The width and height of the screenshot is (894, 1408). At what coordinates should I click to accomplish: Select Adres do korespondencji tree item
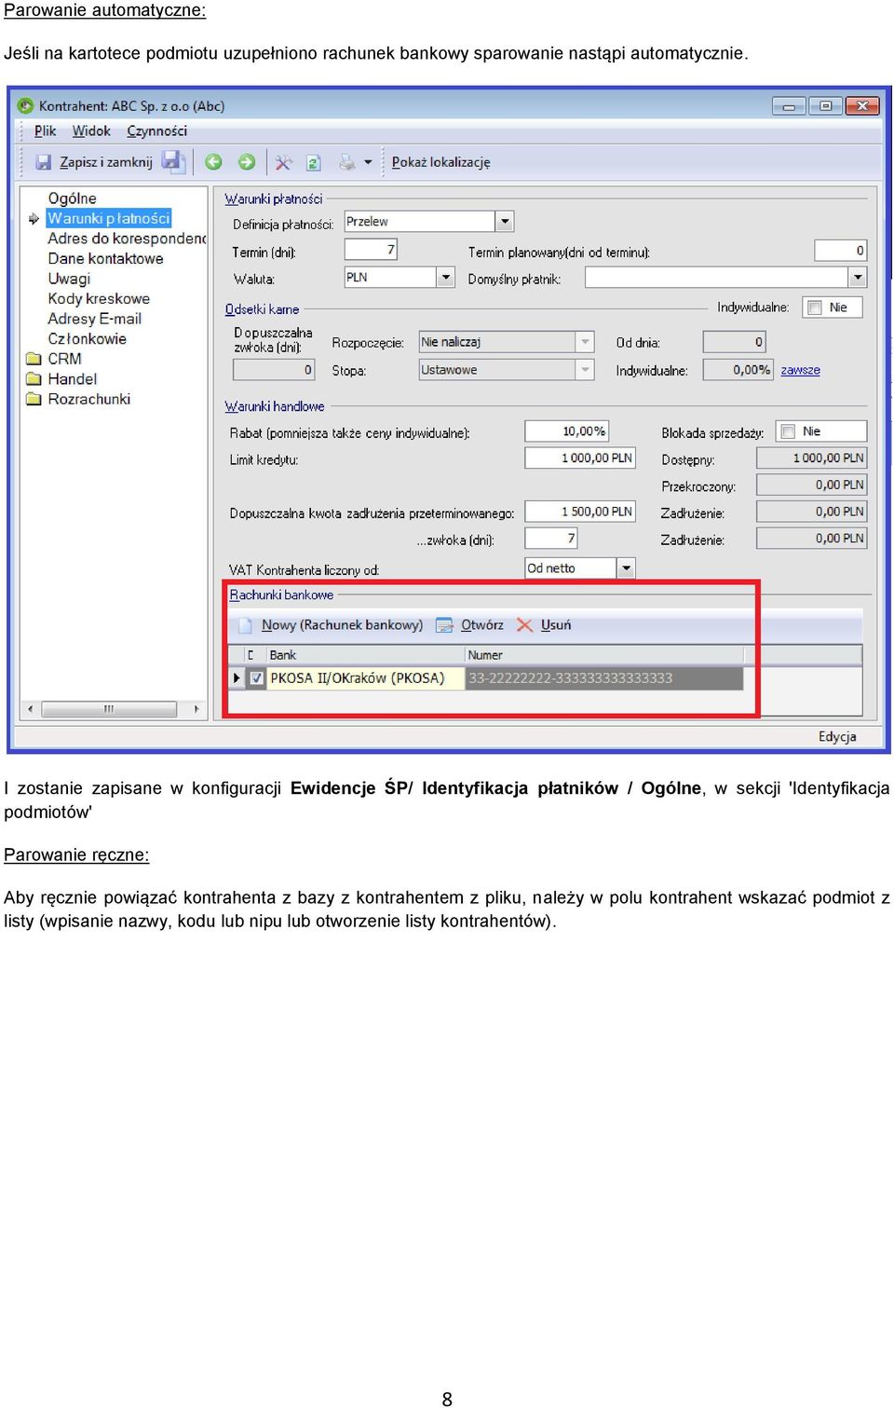coord(127,239)
